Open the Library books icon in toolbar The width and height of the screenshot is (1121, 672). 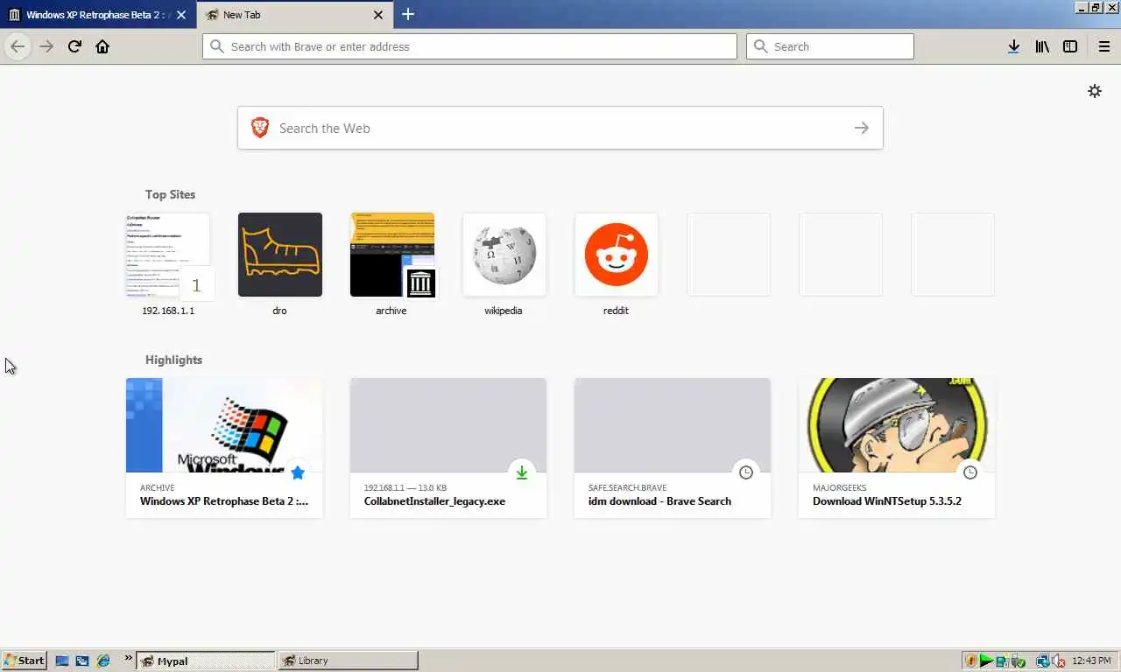point(1041,46)
